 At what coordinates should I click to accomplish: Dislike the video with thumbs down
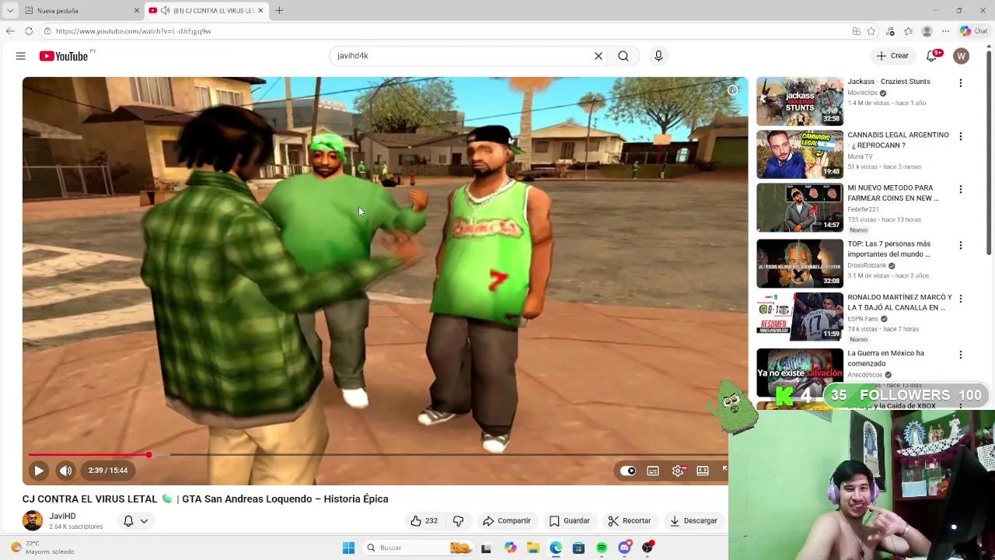coord(459,521)
